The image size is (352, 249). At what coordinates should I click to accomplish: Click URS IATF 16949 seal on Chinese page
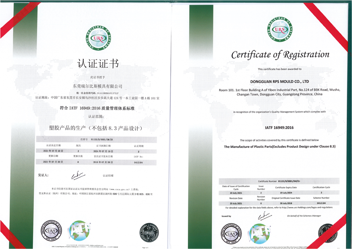(51, 231)
